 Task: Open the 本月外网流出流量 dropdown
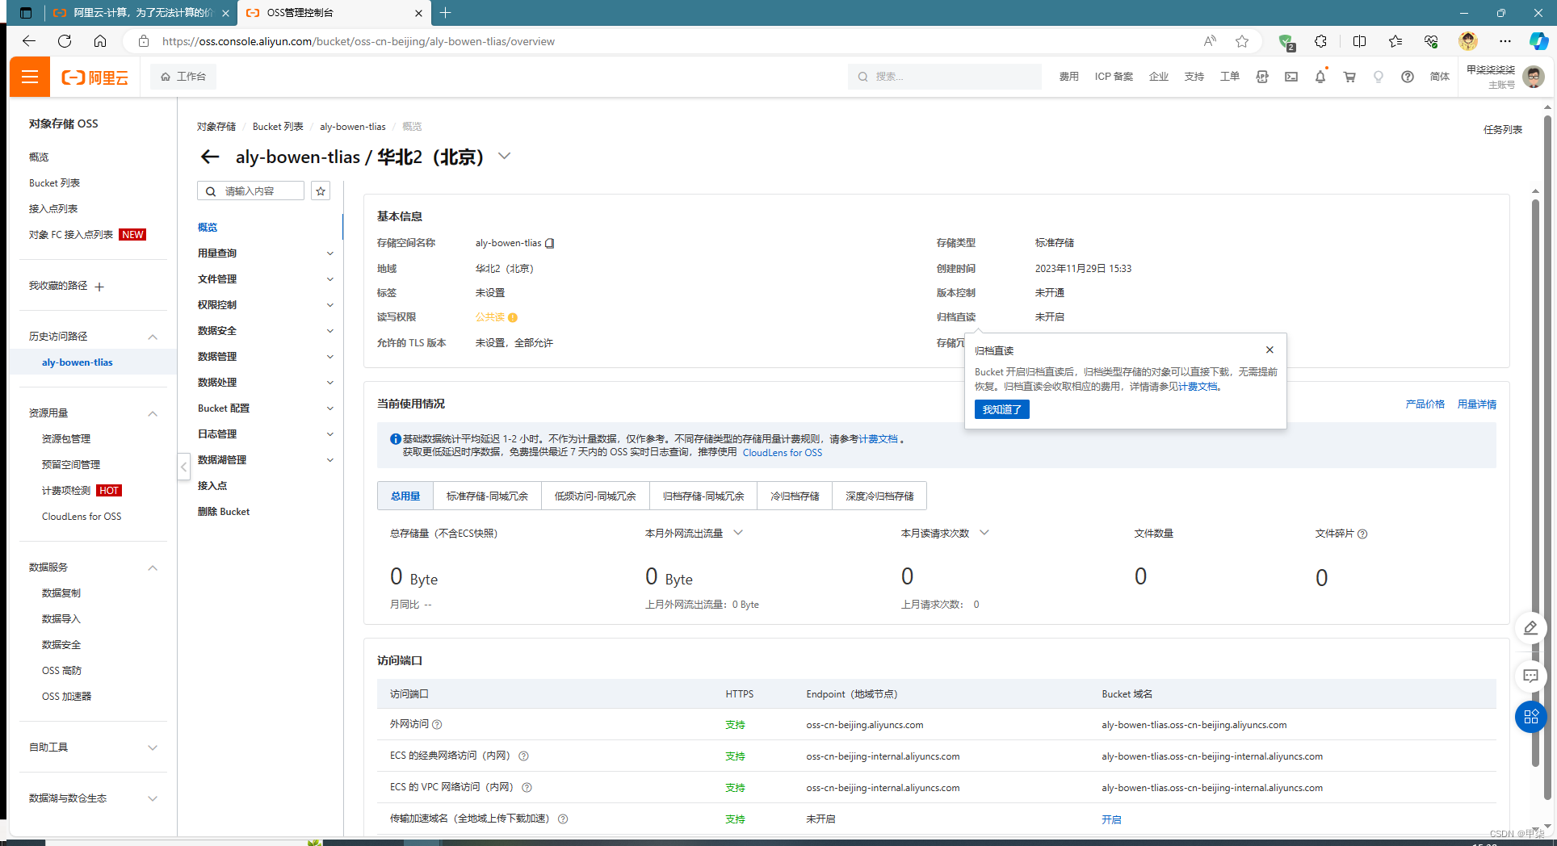tap(738, 533)
